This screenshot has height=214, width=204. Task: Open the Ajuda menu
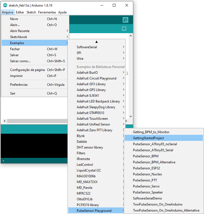(62, 12)
